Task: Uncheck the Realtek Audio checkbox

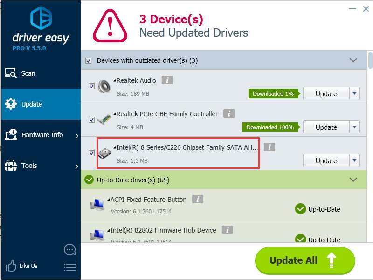Action: coord(91,86)
